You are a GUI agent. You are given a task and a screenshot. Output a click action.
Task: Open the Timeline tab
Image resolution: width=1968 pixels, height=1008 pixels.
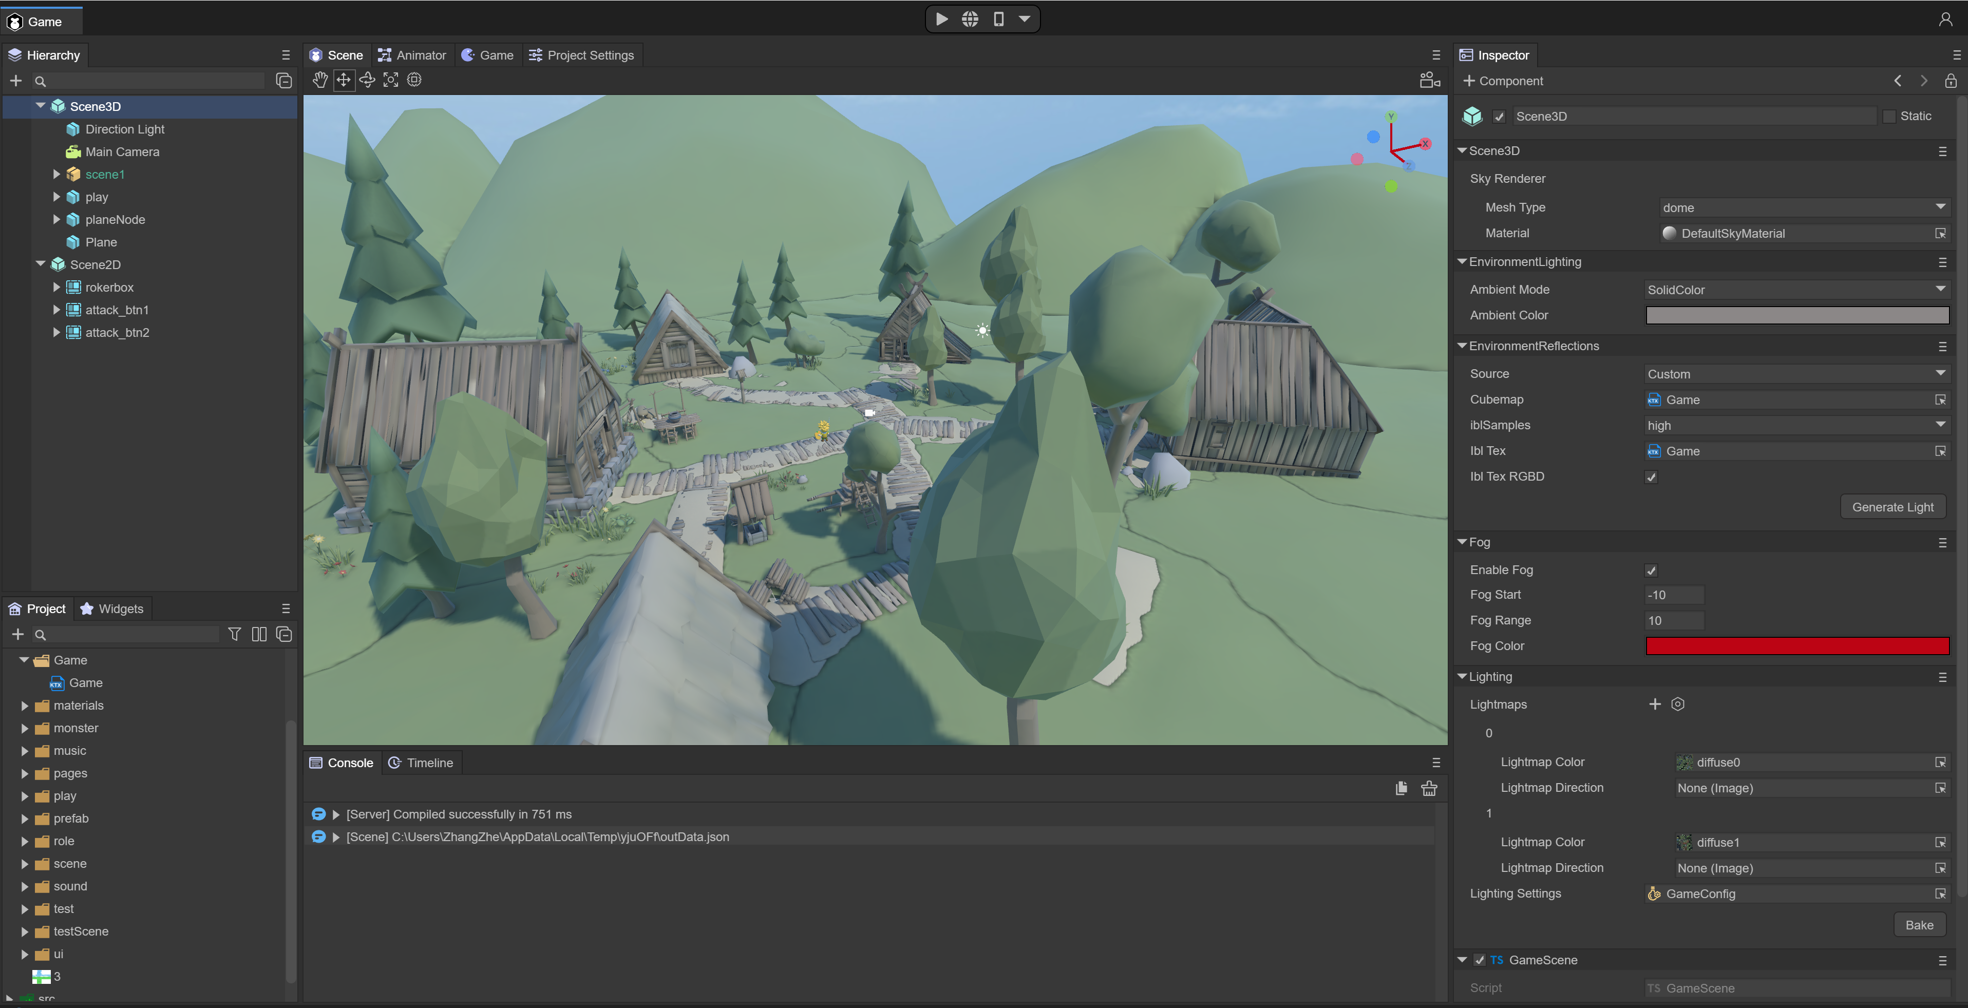pos(421,763)
